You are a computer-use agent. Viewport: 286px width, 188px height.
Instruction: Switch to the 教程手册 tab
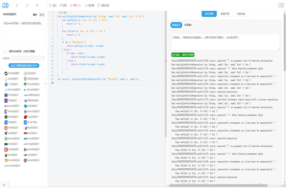click(x=225, y=14)
